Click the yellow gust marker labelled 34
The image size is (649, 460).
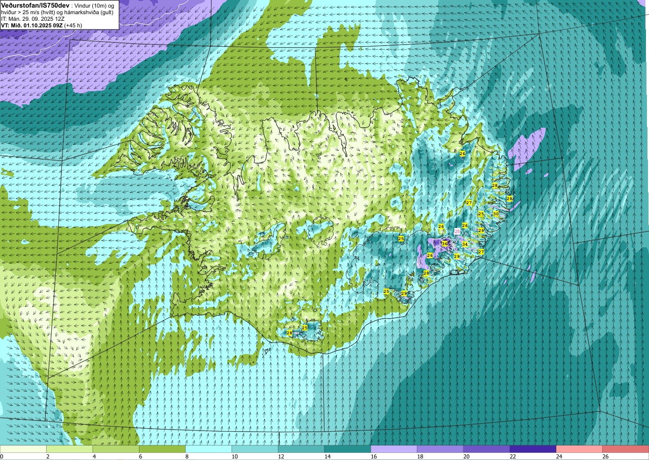465,244
